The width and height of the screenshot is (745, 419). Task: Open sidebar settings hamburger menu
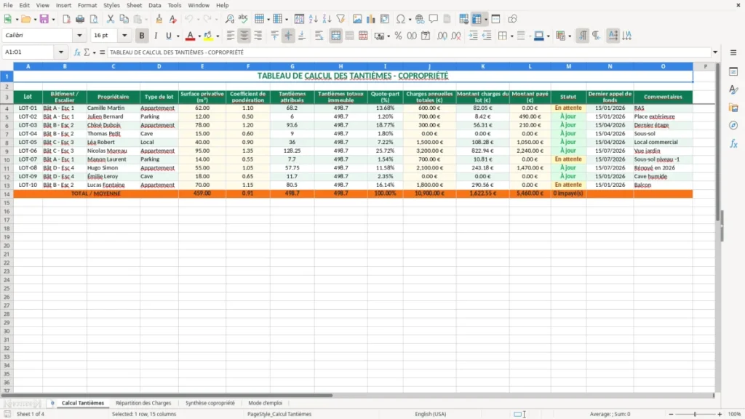point(733,52)
